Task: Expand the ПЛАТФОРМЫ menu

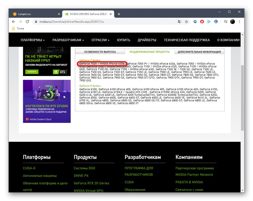Action: 32,40
